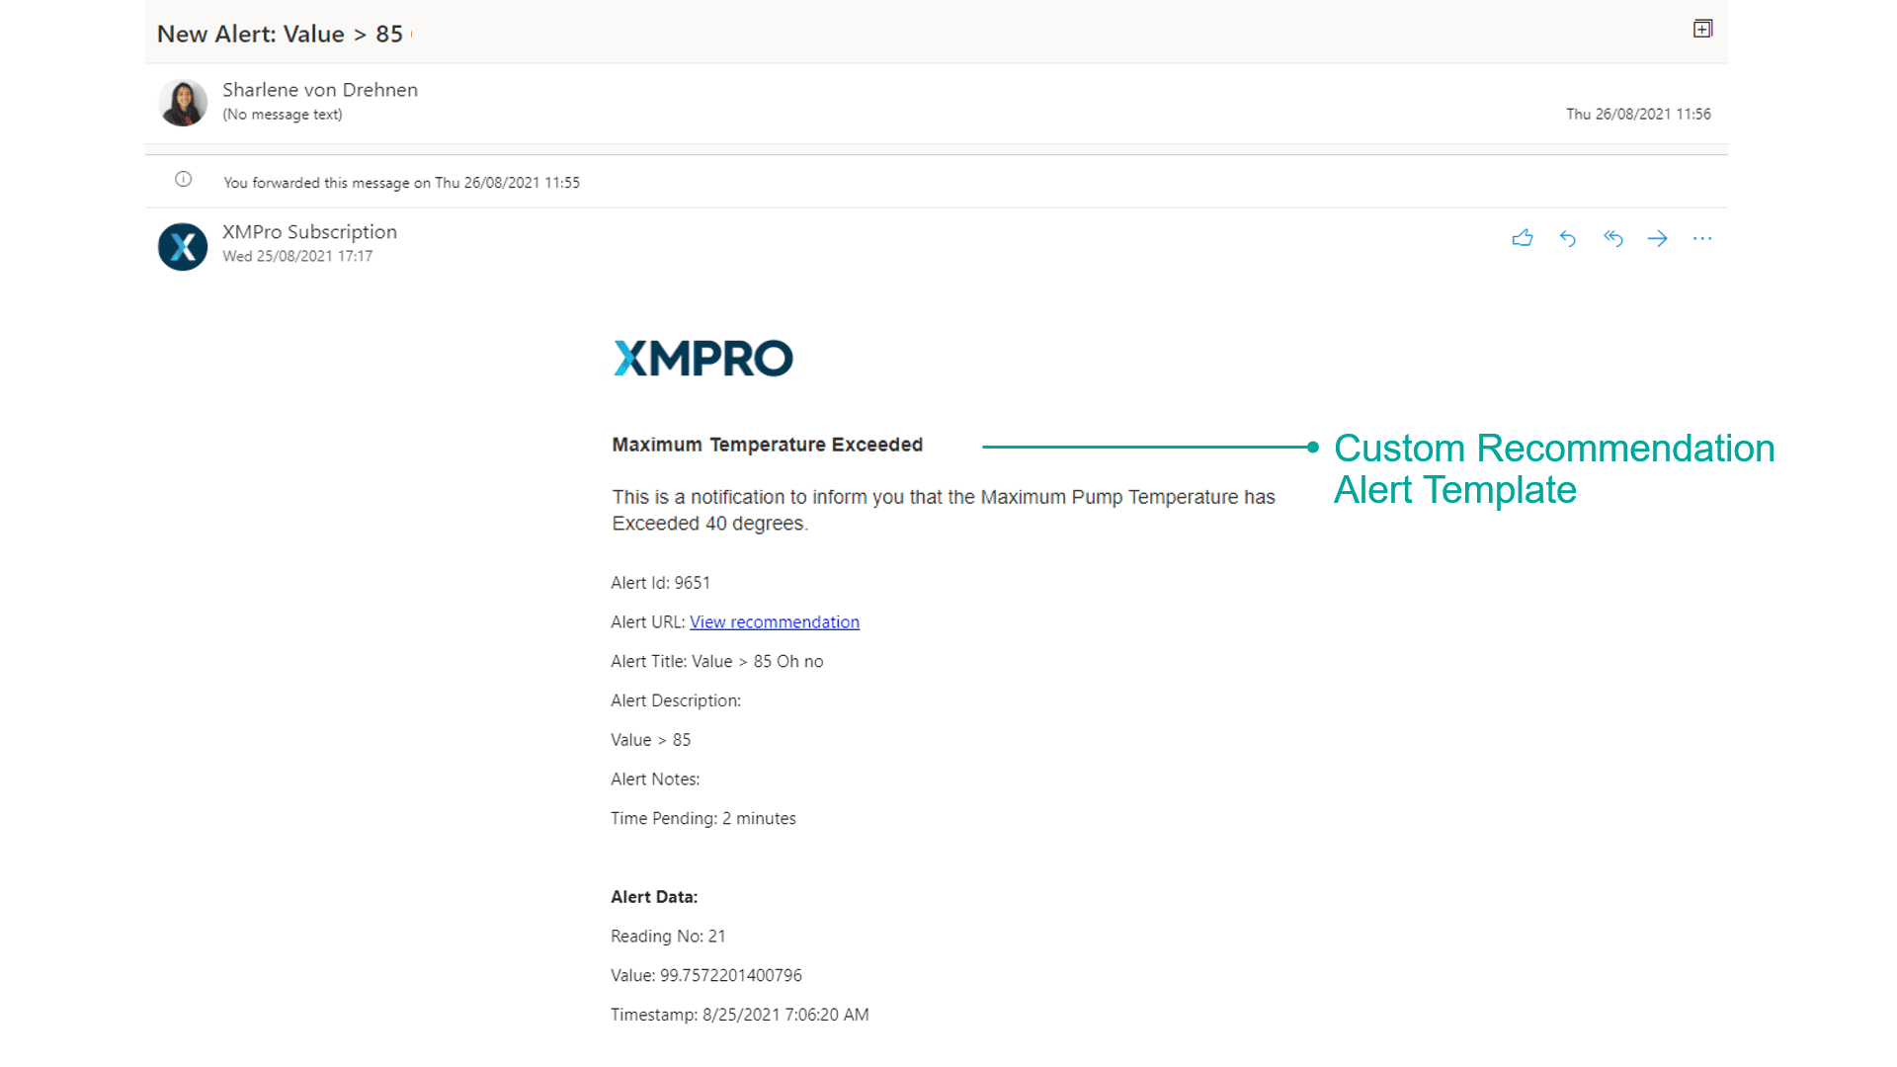
Task: Click the Forward arrow icon
Action: [x=1658, y=238]
